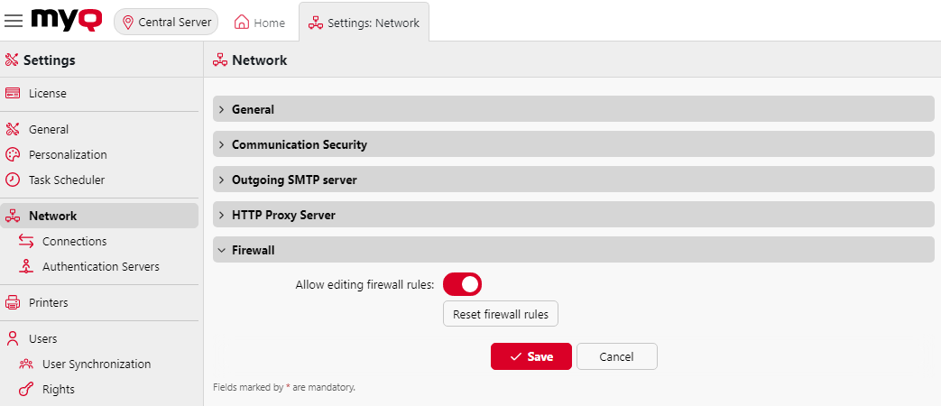The image size is (941, 406).
Task: Switch to the Home tab
Action: click(260, 23)
